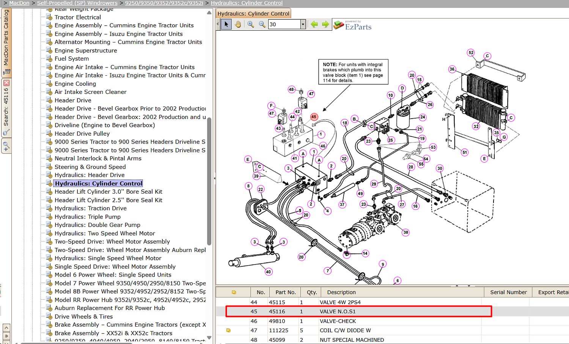Zoom in on the diagram
The width and height of the screenshot is (569, 344).
251,24
